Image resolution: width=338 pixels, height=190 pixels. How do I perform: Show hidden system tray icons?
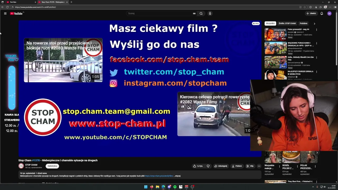313,187
